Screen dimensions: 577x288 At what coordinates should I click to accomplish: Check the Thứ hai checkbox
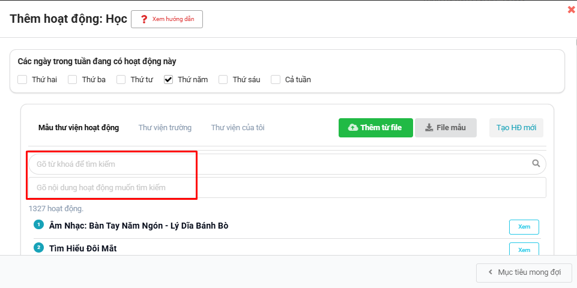click(x=23, y=79)
